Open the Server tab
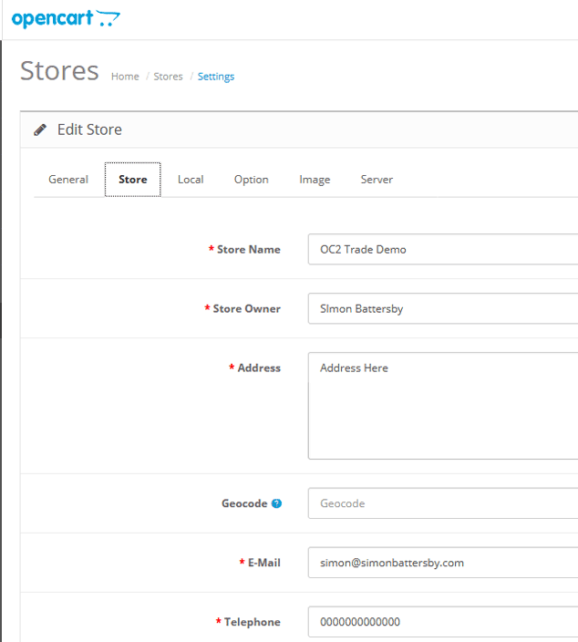 377,180
